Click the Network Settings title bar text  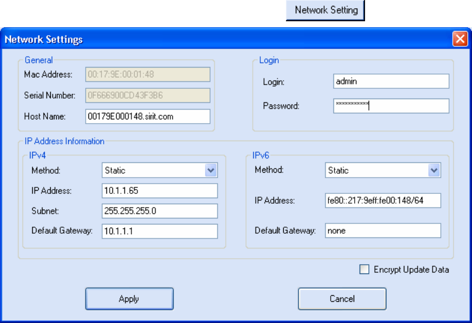point(44,39)
